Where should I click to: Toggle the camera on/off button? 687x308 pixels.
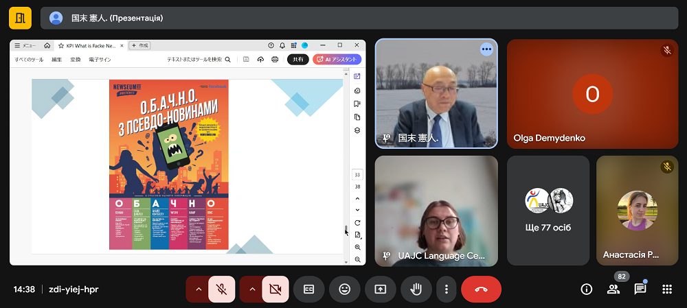pyautogui.click(x=275, y=289)
